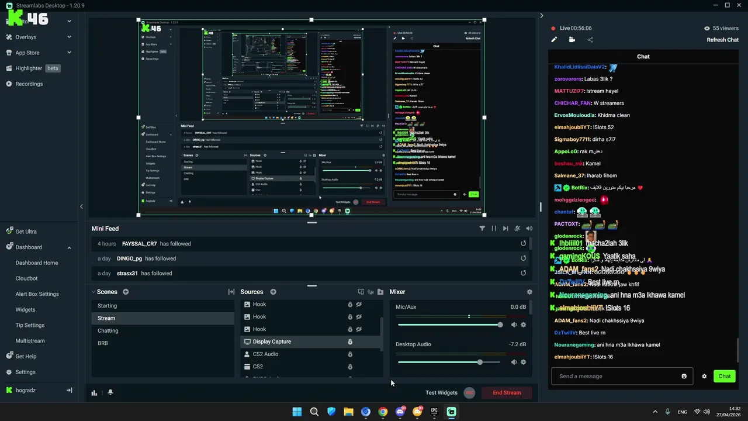Click the chat panel scrollbar
748x421 pixels.
pyautogui.click(x=738, y=350)
